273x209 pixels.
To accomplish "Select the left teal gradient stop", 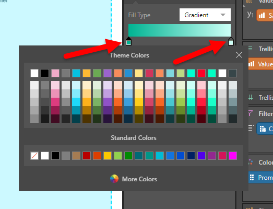I will point(128,41).
